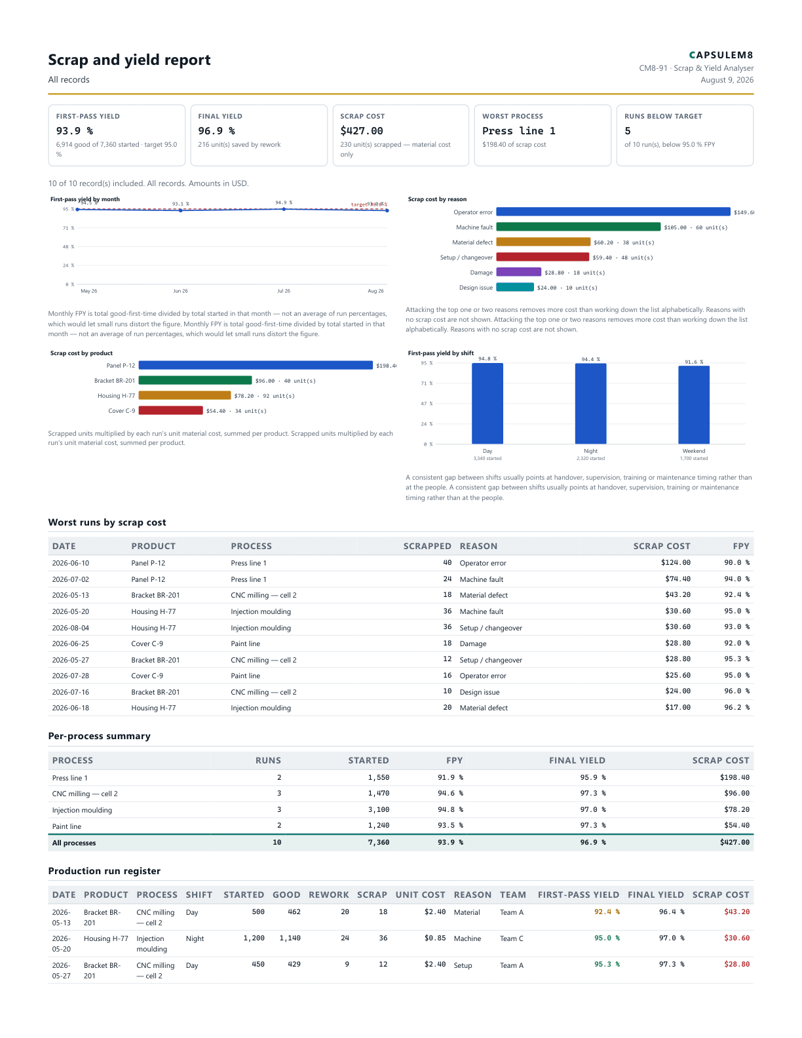Select the 'Scrap and yield report' title
Viewport: 802px width, 1038px height.
(x=129, y=60)
